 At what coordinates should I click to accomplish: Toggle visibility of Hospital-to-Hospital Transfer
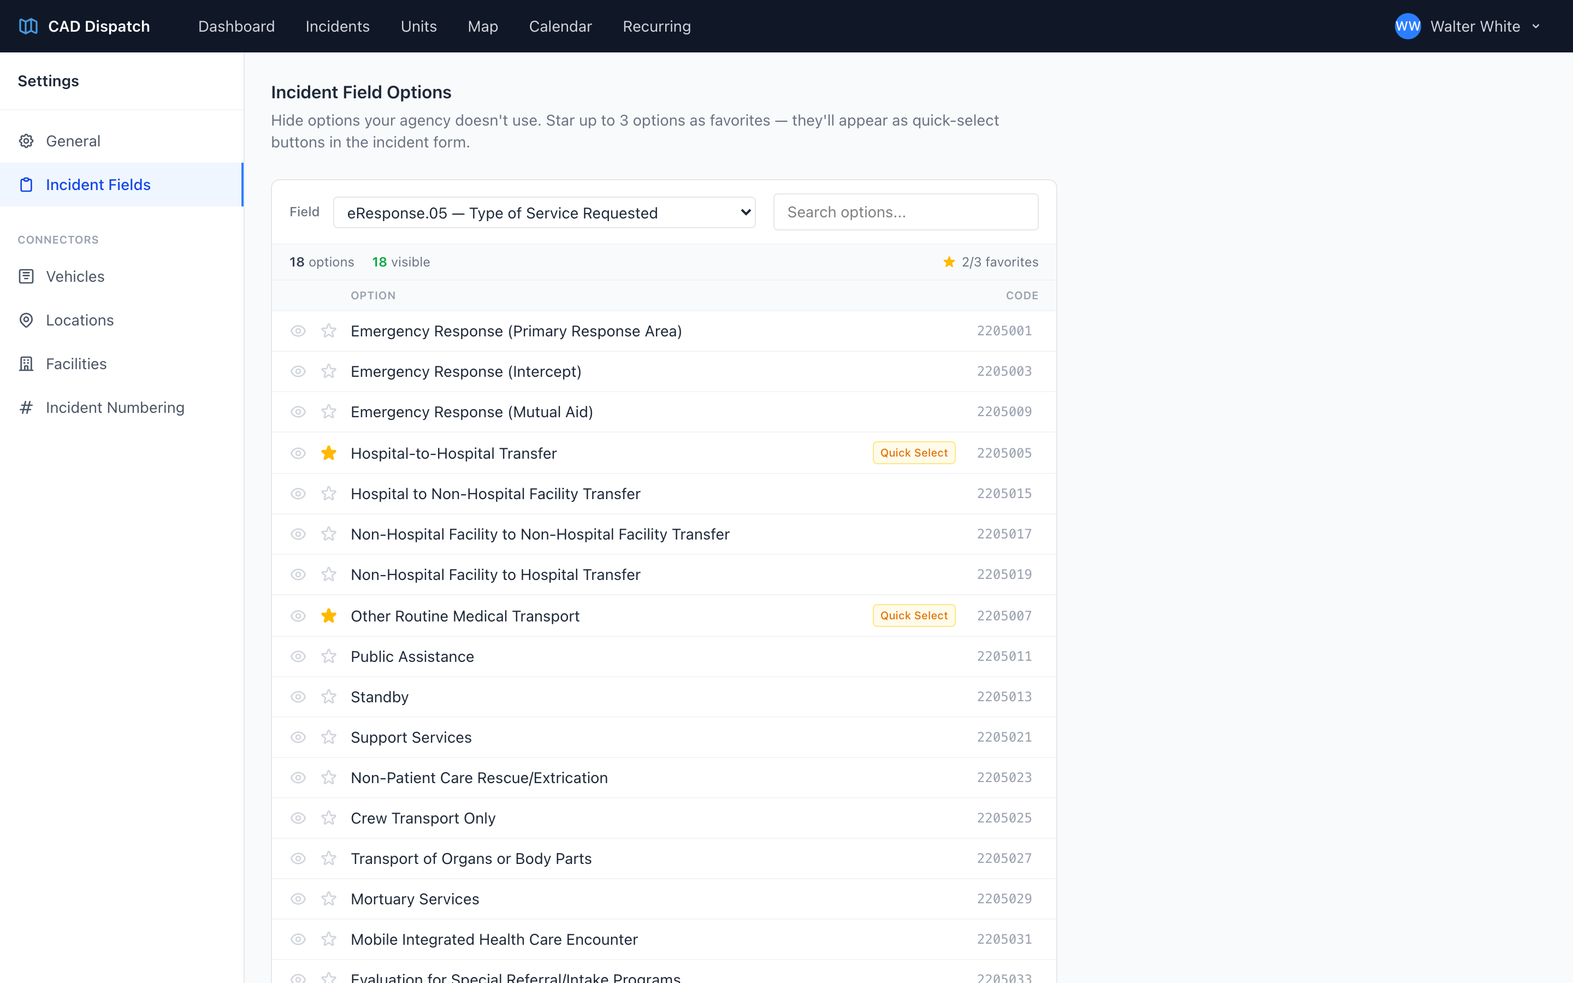[298, 453]
